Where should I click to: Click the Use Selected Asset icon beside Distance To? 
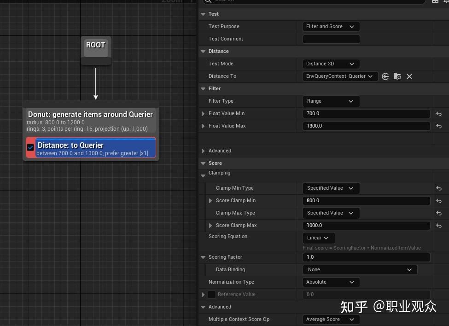pyautogui.click(x=385, y=76)
